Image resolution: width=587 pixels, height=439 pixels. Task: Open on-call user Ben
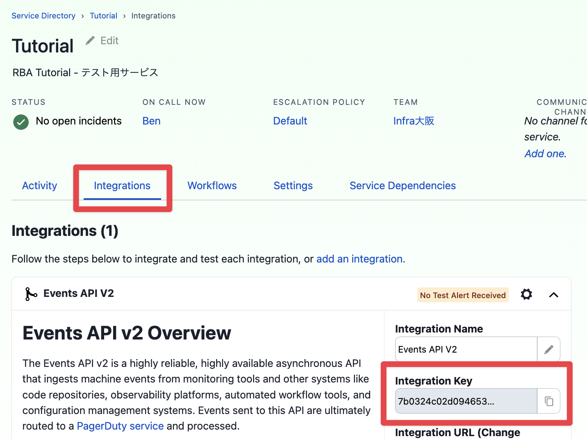[151, 121]
